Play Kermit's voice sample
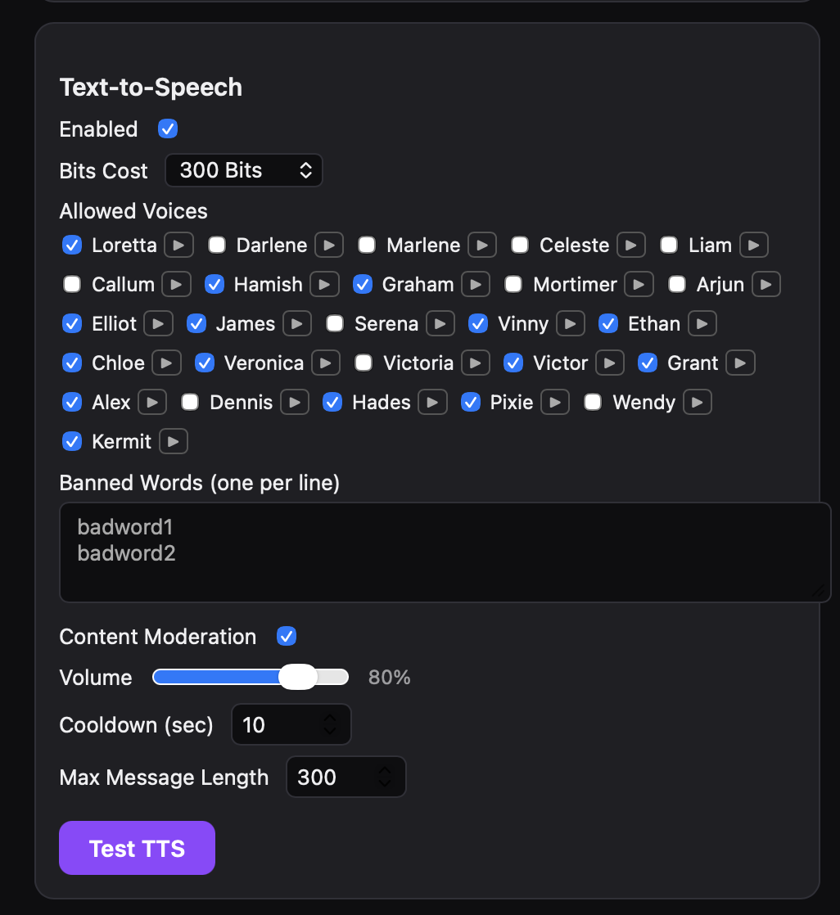 click(x=173, y=441)
